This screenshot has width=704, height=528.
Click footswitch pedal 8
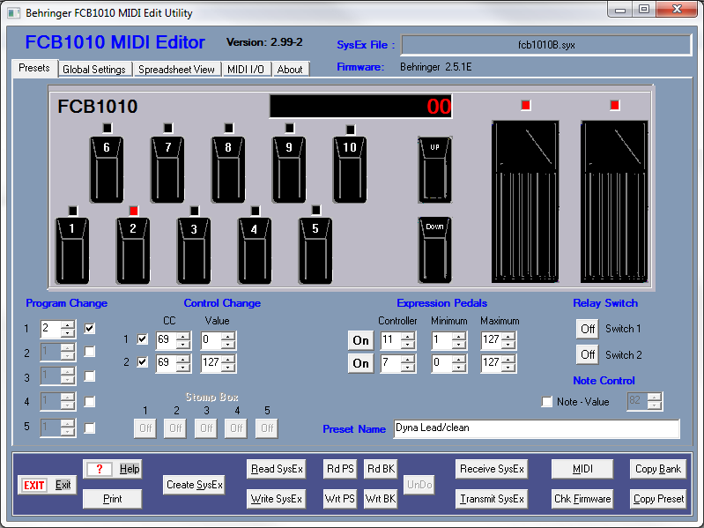(x=228, y=170)
